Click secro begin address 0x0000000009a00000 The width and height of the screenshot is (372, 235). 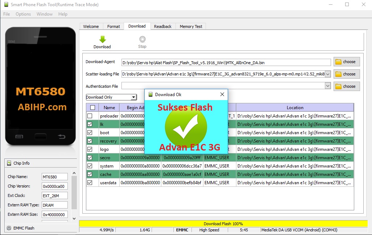(x=140, y=158)
